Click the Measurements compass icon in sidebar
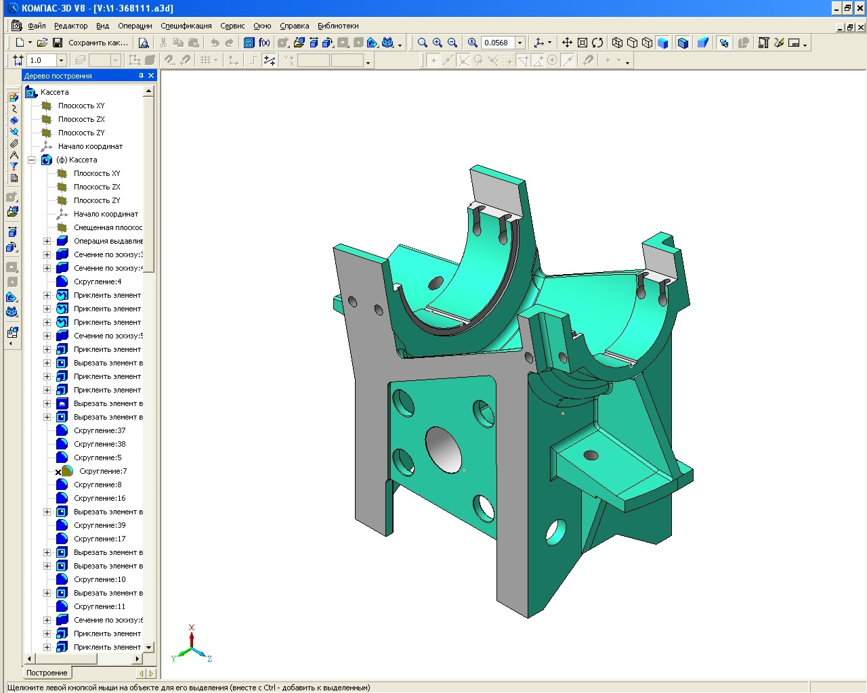 [x=14, y=155]
